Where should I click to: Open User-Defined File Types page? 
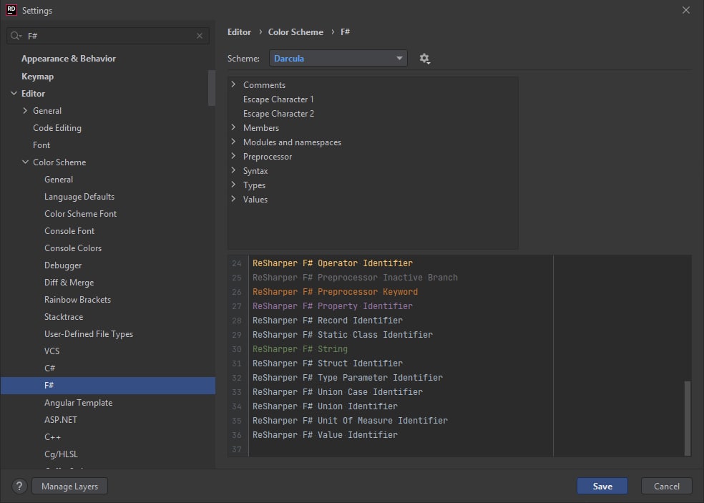coord(89,334)
